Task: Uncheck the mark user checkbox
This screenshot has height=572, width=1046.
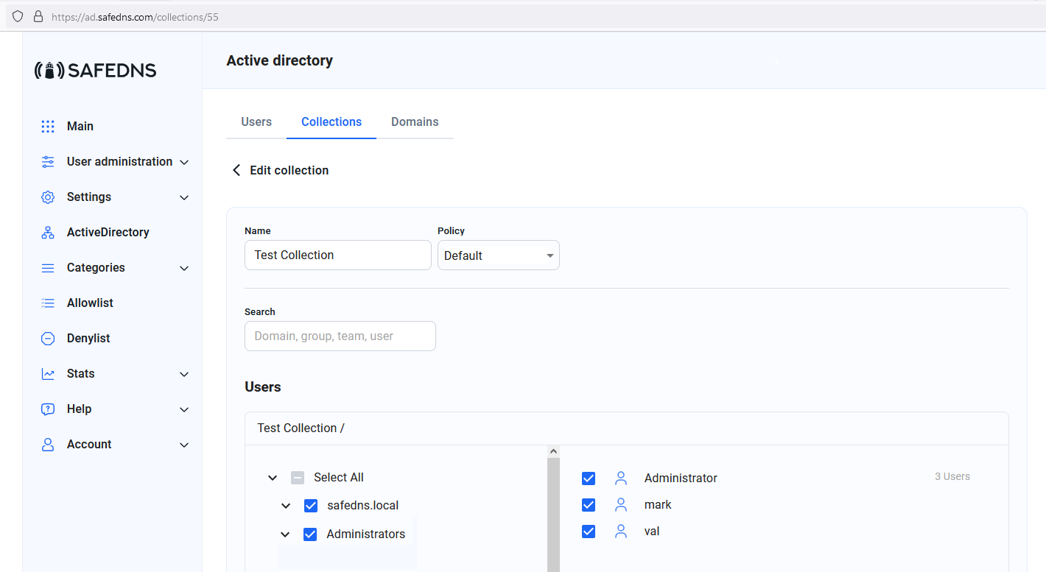Action: (589, 505)
